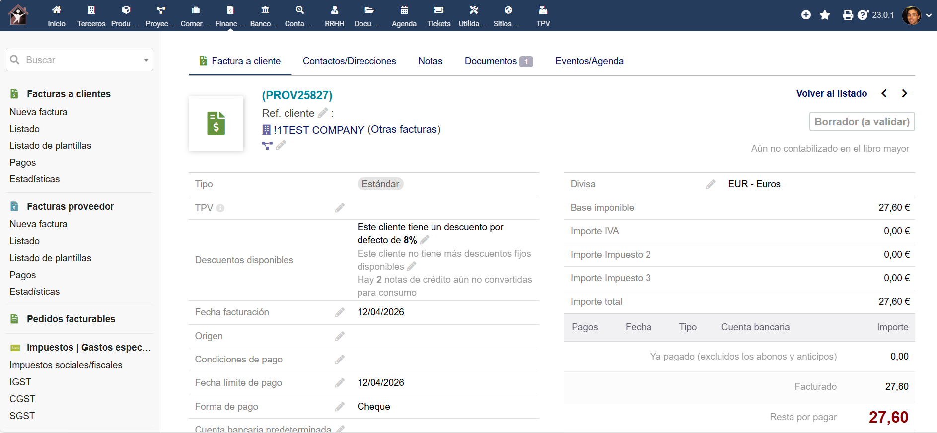The width and height of the screenshot is (937, 433).
Task: Edit Origen field pencil icon
Action: (x=340, y=336)
